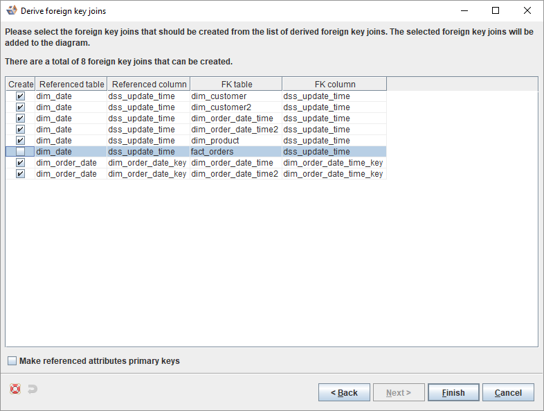Go back with the Back button

[344, 392]
